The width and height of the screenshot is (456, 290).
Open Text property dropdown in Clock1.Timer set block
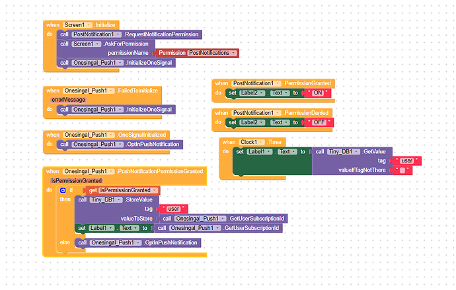coord(287,152)
